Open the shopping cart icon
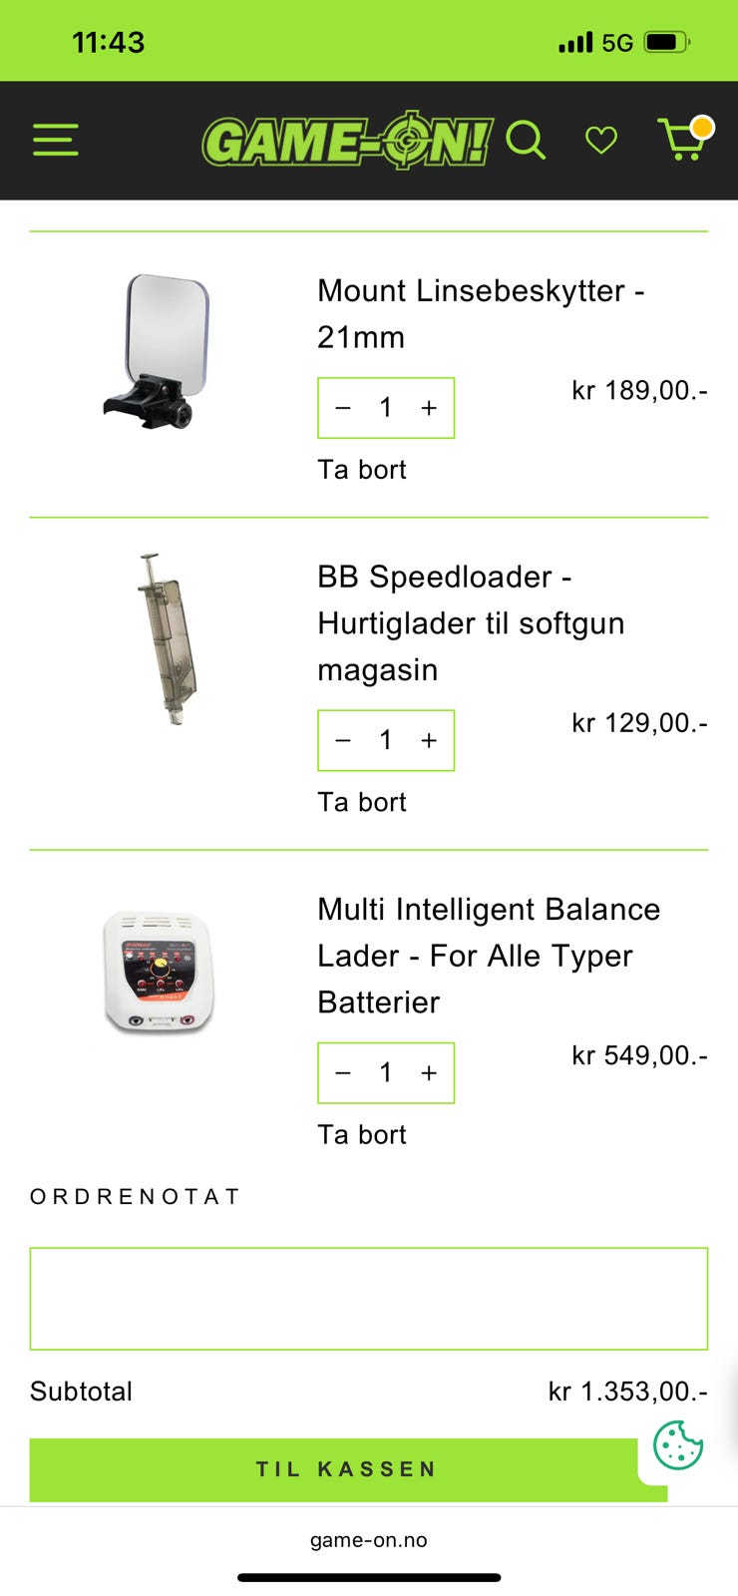The width and height of the screenshot is (738, 1596). pyautogui.click(x=683, y=140)
